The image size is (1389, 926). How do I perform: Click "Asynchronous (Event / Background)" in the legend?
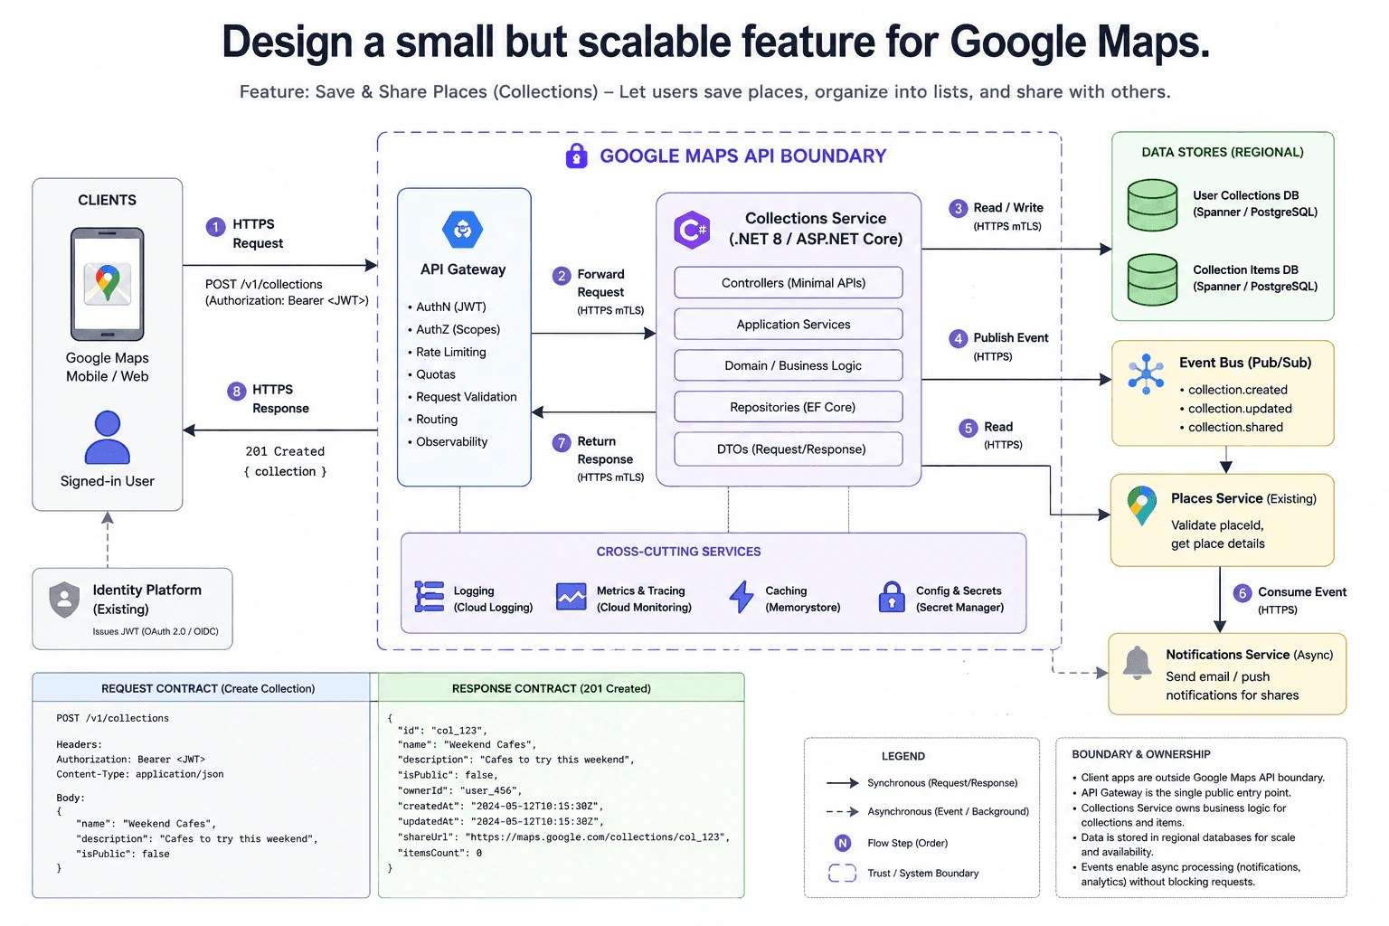point(948,811)
